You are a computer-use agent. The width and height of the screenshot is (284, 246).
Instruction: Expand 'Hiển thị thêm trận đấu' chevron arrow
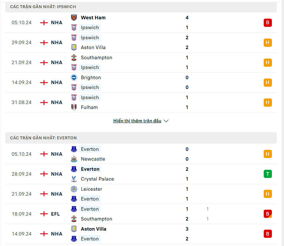pos(166,121)
